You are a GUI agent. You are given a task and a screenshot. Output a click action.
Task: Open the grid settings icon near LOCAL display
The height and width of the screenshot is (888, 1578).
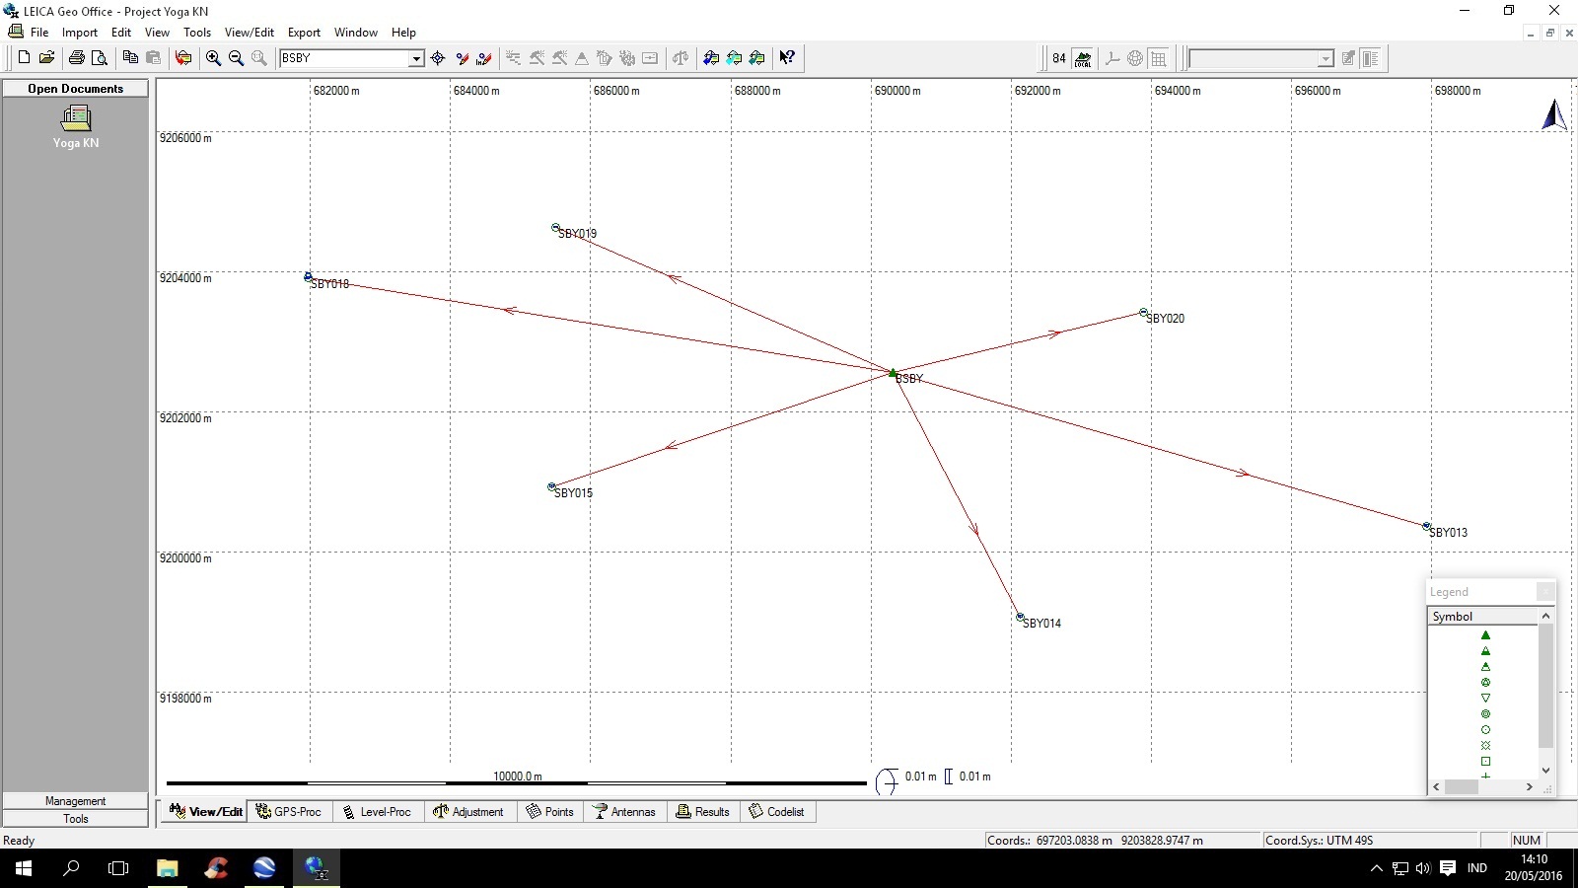(1158, 58)
